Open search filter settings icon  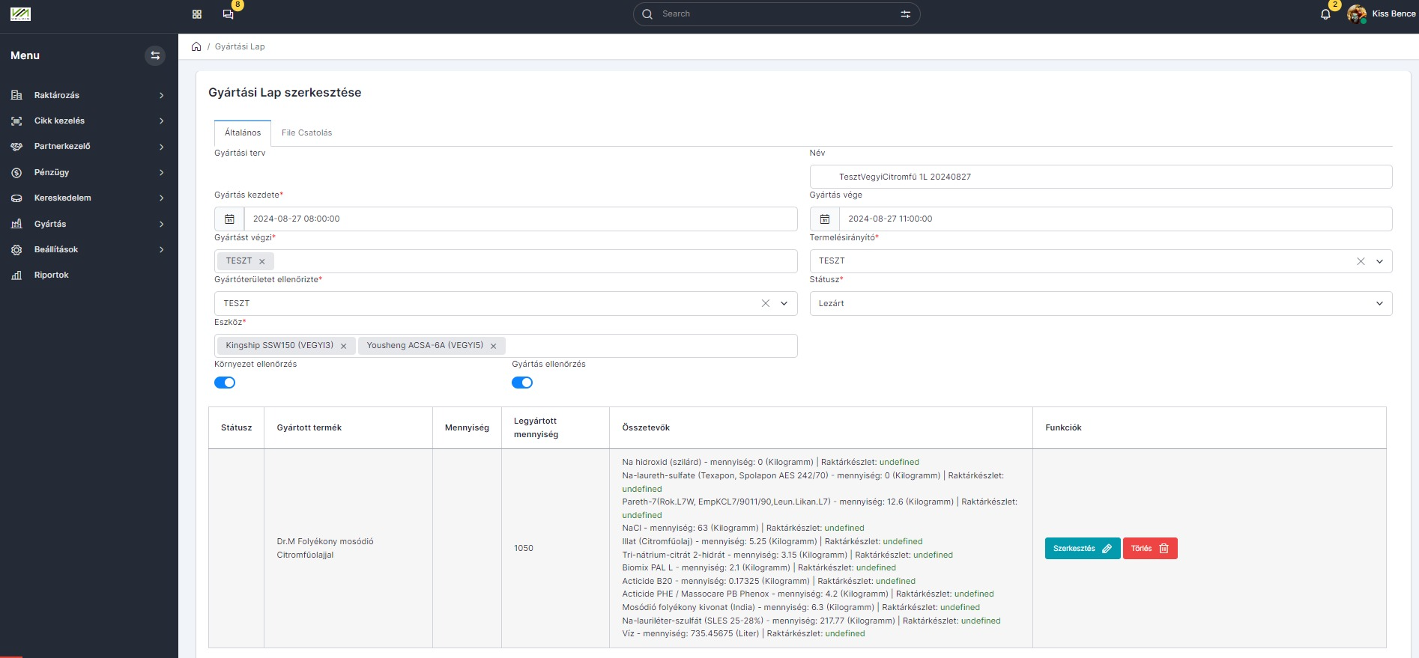click(905, 14)
